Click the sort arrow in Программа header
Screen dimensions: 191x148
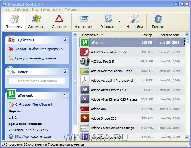102,35
